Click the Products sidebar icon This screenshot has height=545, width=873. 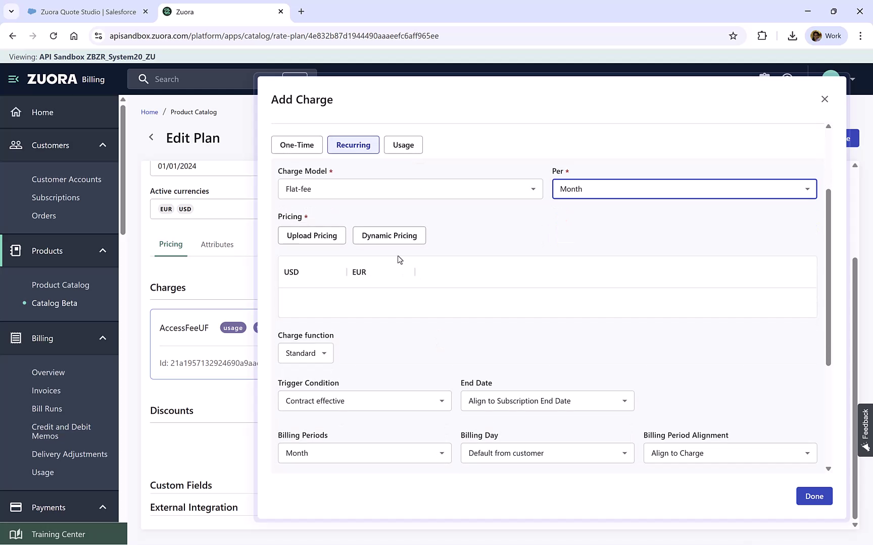[17, 250]
